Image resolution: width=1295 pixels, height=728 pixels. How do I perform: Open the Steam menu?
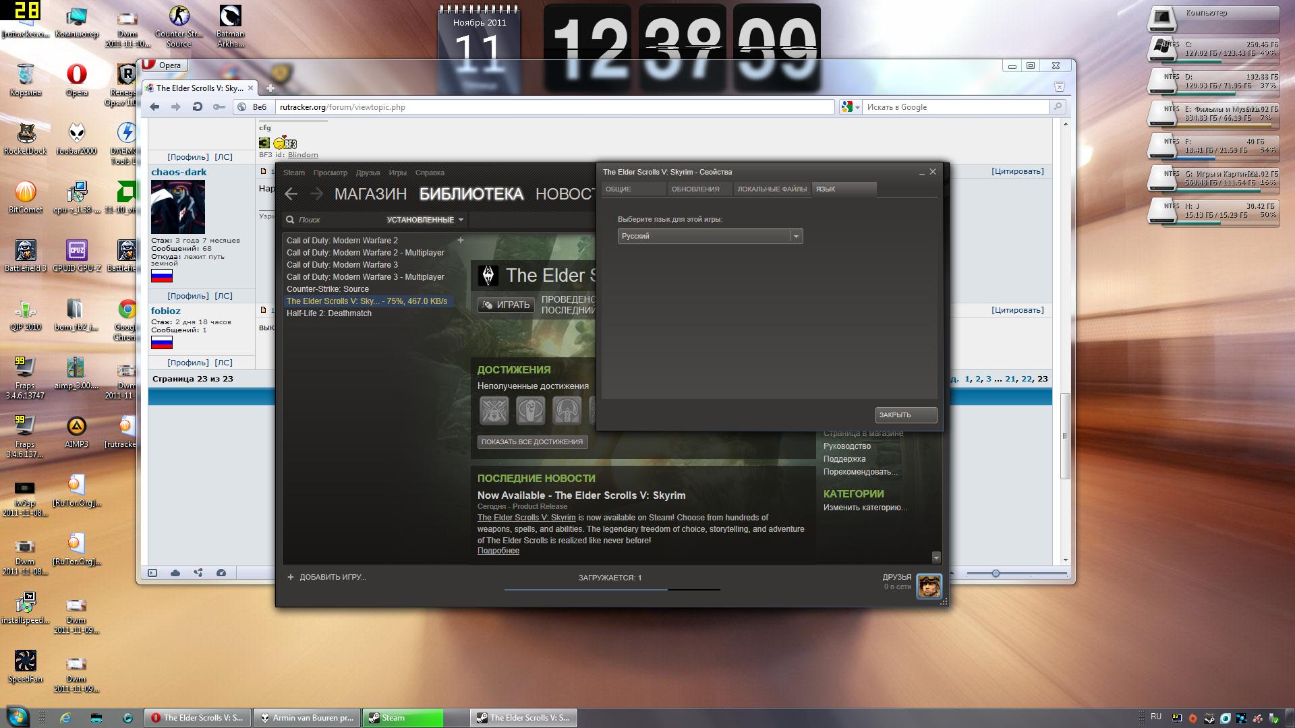(294, 173)
